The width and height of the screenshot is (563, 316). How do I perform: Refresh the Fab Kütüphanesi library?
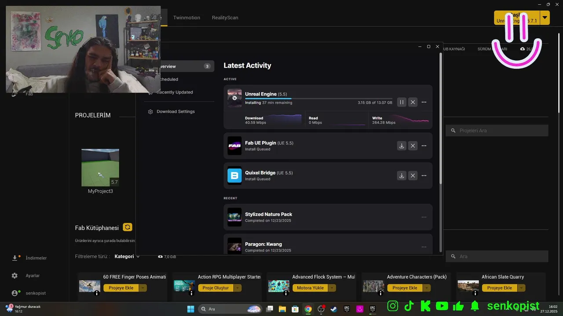128,227
